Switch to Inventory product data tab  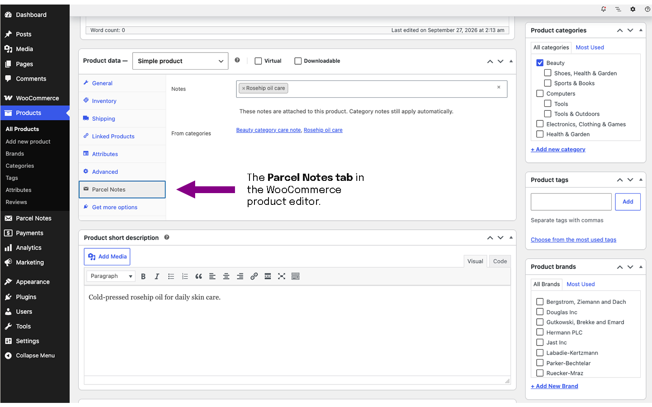[122, 101]
